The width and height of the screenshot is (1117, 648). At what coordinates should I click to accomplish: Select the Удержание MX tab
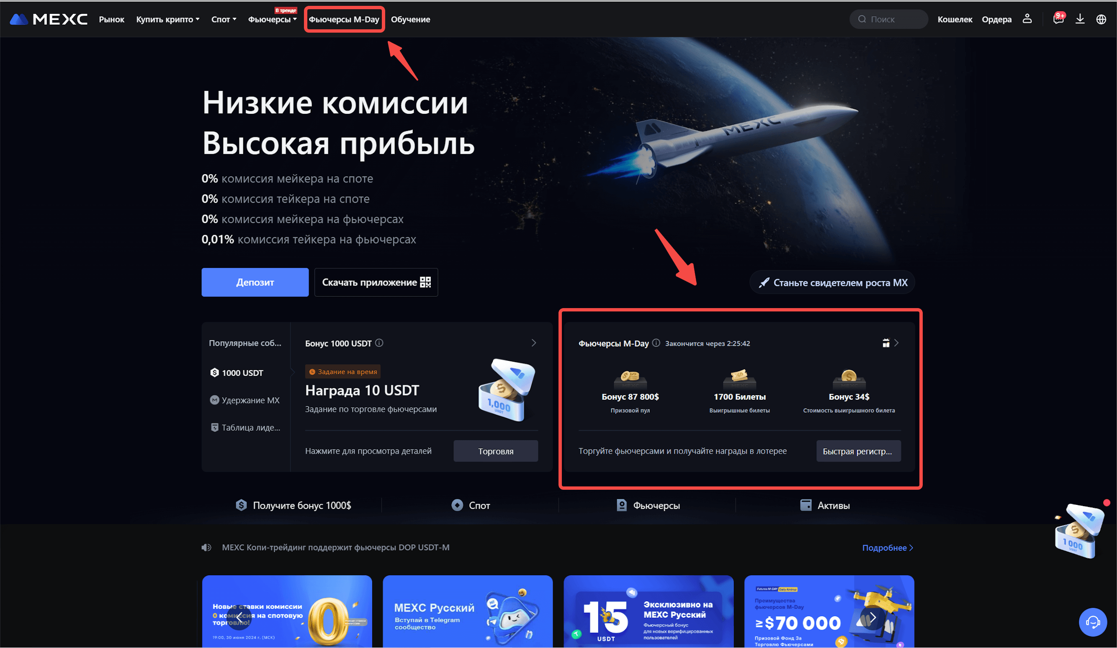tap(245, 400)
